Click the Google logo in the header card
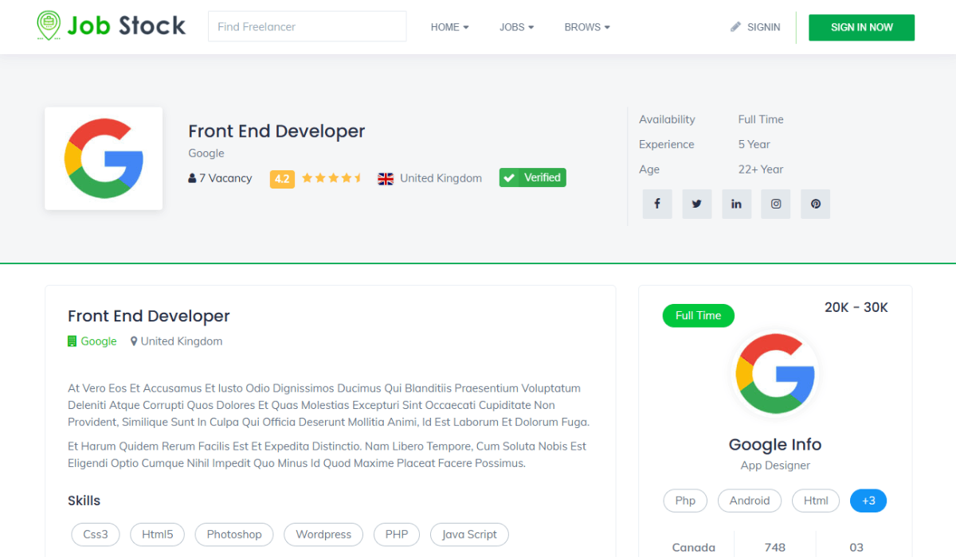Viewport: 956px width, 557px height. click(x=104, y=158)
